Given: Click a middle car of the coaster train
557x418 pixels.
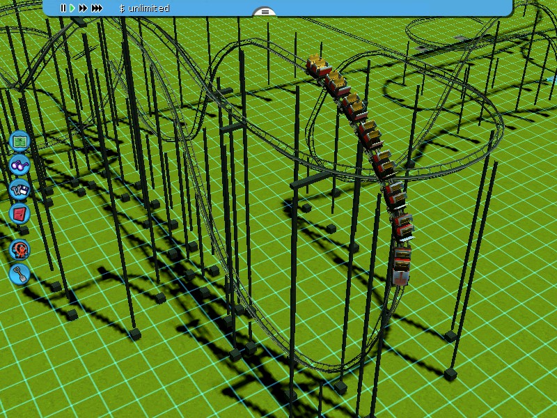Looking at the screenshot, I should pos(369,133).
